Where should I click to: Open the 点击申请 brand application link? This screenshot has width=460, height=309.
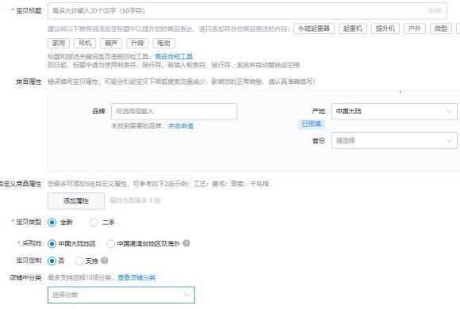click(x=180, y=126)
